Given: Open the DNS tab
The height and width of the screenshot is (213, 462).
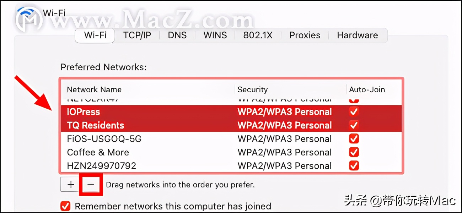Looking at the screenshot, I should 177,35.
